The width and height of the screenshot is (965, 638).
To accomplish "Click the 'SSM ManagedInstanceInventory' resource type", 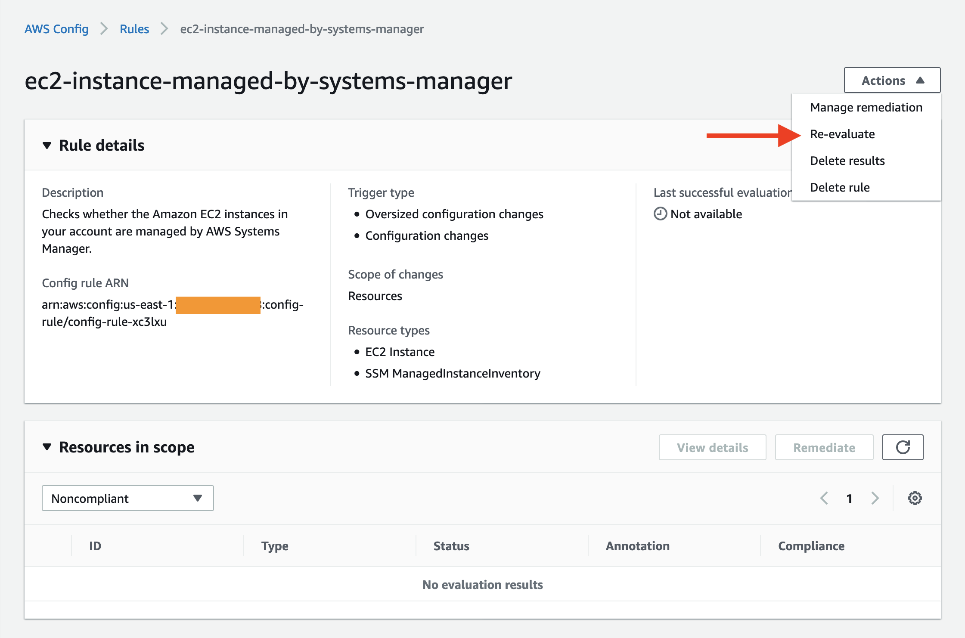I will [x=453, y=373].
